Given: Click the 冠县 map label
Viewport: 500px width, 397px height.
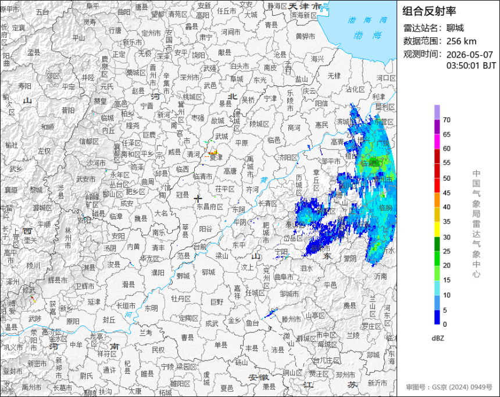Looking at the screenshot, I should [183, 194].
